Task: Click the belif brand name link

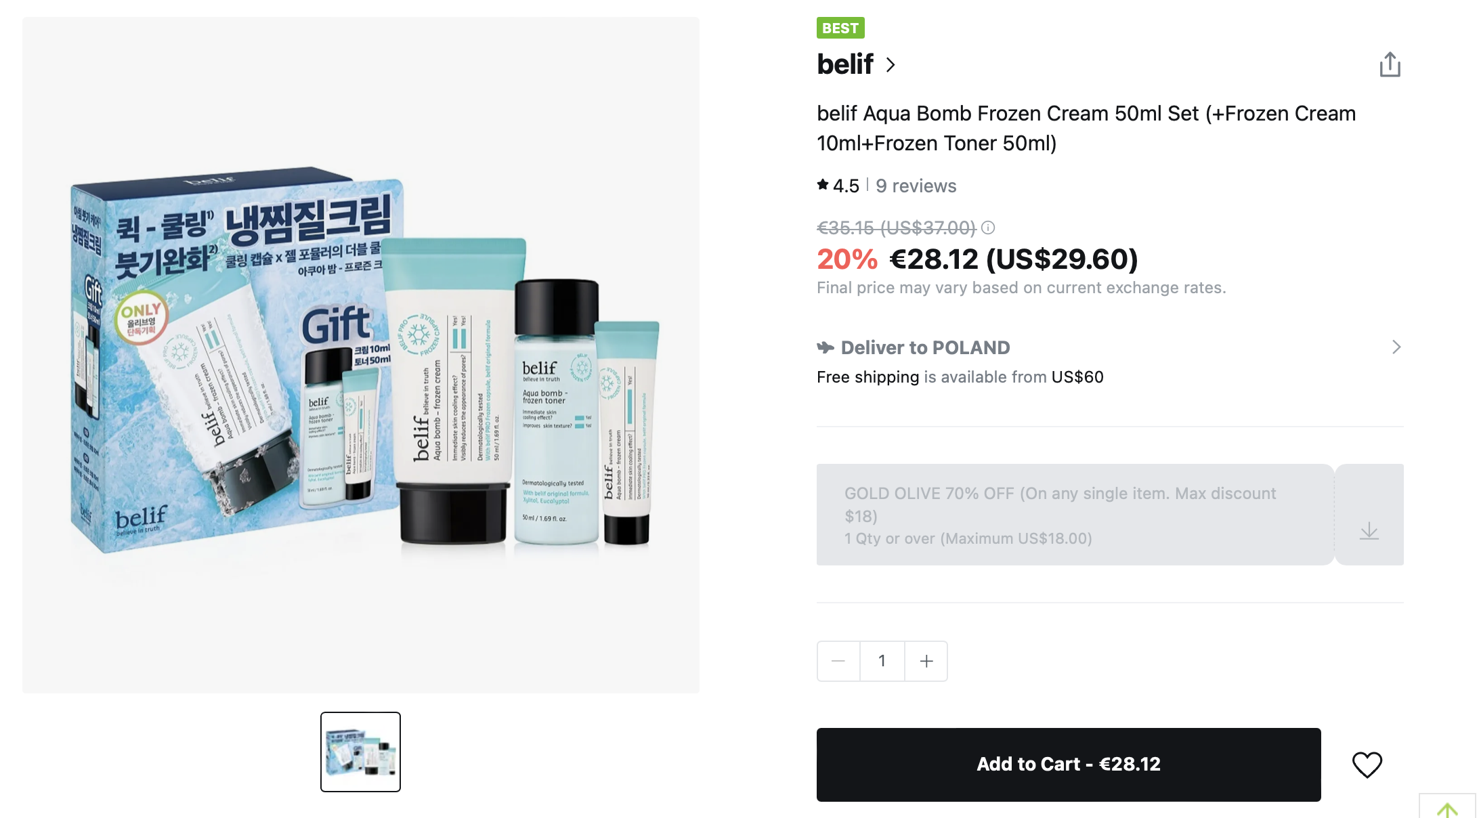Action: 845,64
